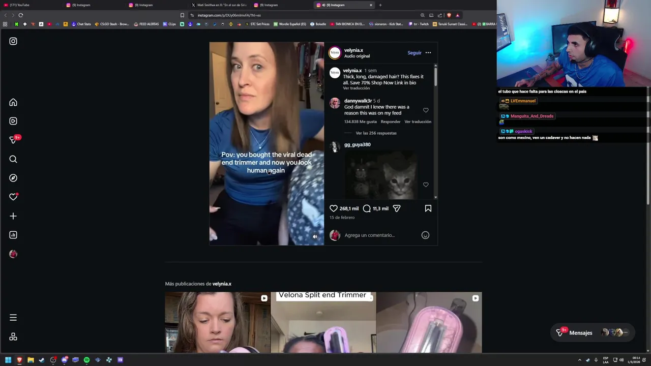
Task: Open the pink trimmer related post thumbnail
Action: click(x=429, y=322)
